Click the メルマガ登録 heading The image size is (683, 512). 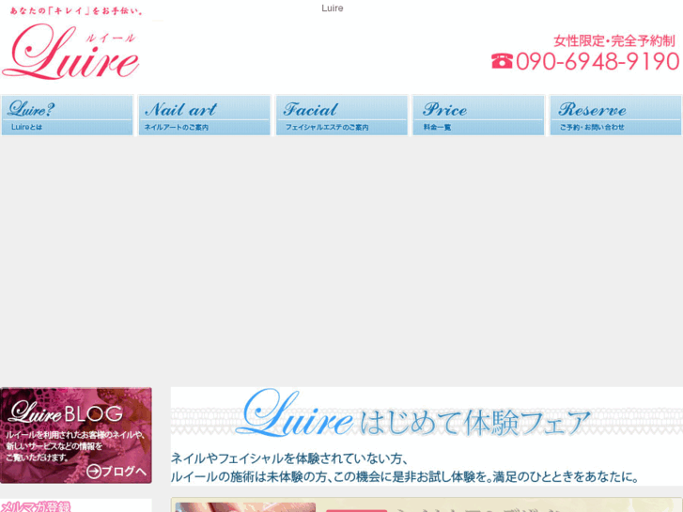click(x=36, y=506)
